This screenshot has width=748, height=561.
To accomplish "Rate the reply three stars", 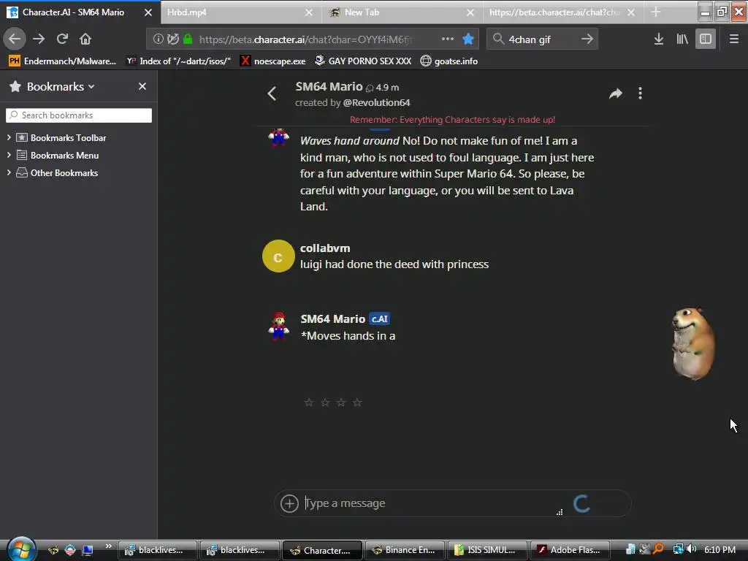I will click(341, 402).
